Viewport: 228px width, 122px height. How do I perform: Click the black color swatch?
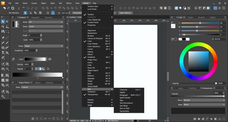(184, 39)
